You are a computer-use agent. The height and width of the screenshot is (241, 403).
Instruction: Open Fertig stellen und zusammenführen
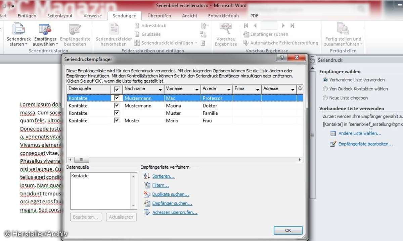343,34
